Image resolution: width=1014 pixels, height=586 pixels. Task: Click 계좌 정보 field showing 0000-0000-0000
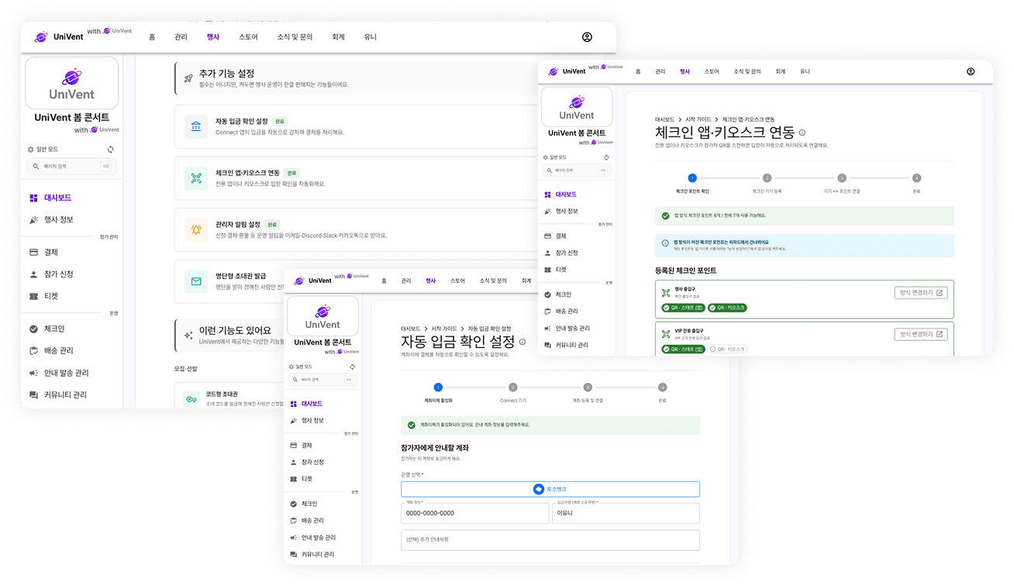[x=474, y=513]
